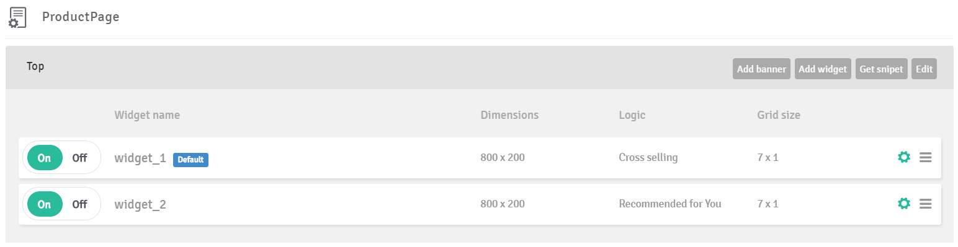Open the widget_2 name link
This screenshot has height=247, width=958.
coord(140,204)
